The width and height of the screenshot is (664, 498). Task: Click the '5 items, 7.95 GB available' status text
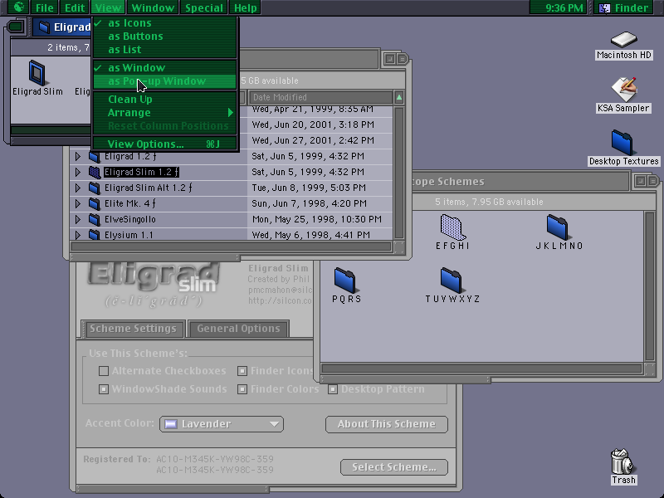[489, 202]
